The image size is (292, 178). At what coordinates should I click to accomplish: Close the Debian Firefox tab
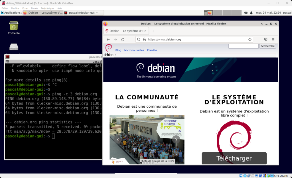click(145, 31)
